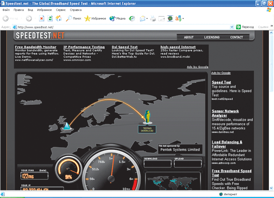Open the ABOUT tab on Speedtest
Screen dimensions: 274x198
click(189, 37)
